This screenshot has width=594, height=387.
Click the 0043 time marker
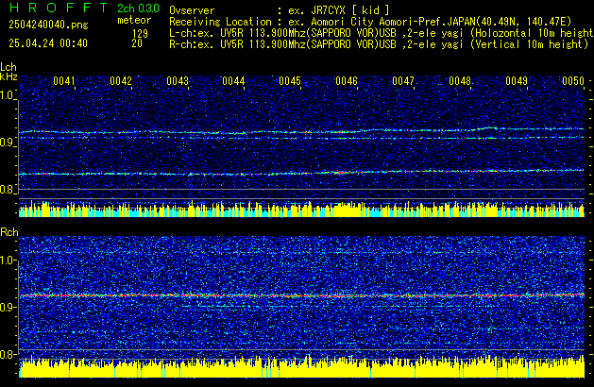[x=178, y=81]
